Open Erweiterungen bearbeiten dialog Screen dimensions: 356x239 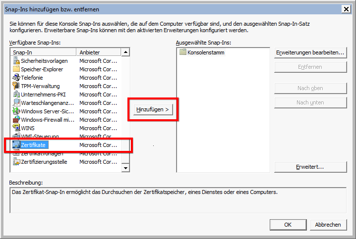tap(310, 52)
